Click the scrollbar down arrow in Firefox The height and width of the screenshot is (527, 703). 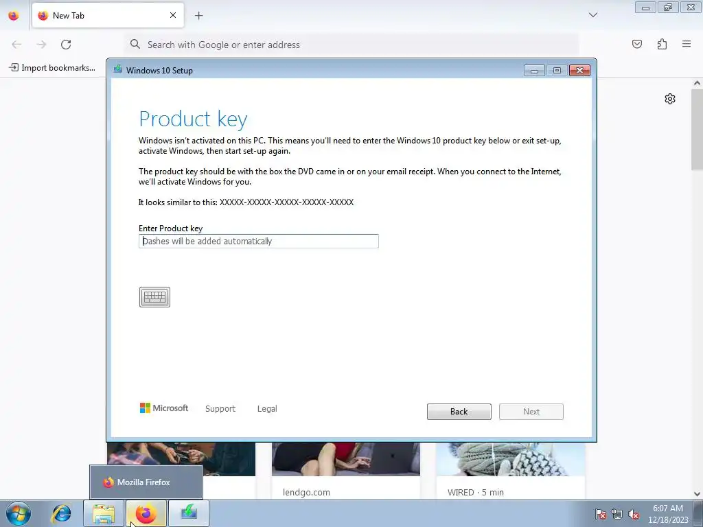697,494
